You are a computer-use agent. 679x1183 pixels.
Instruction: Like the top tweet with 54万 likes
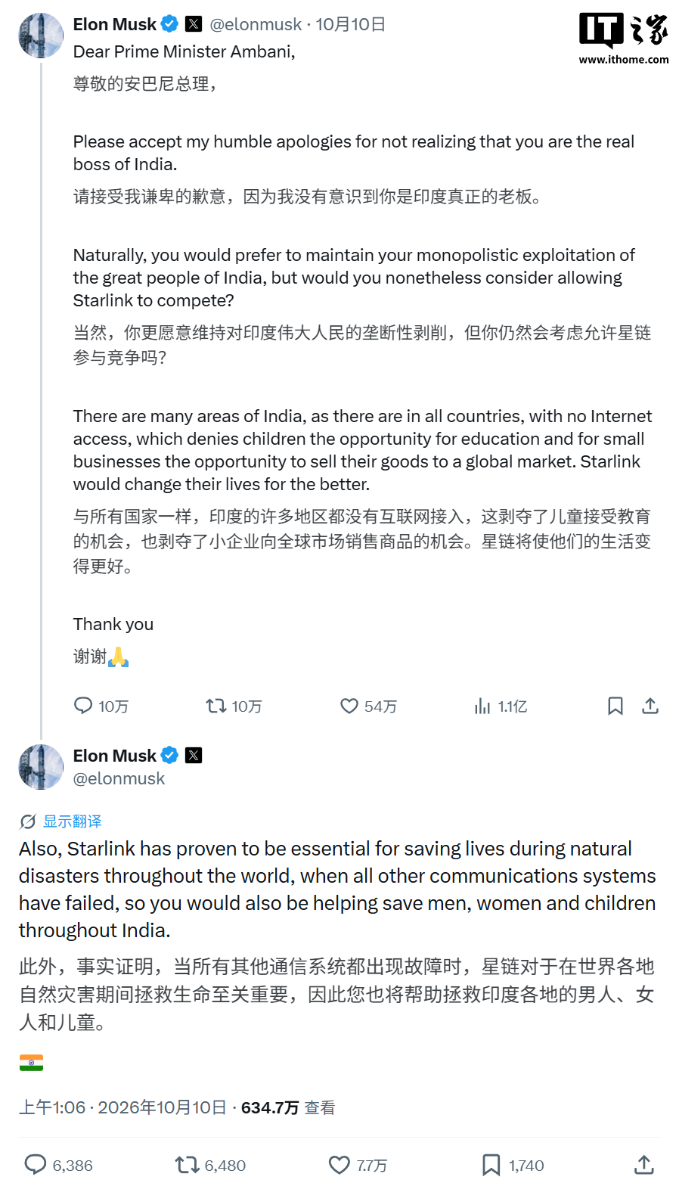(349, 706)
